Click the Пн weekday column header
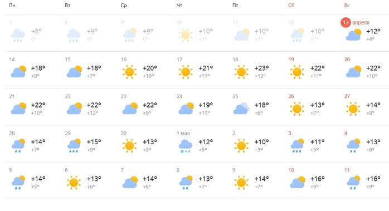The image size is (389, 211). coord(12,6)
